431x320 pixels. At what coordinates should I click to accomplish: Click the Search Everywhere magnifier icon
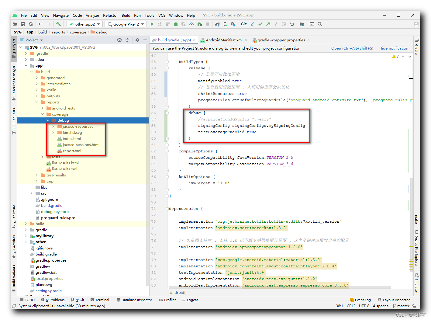[320, 24]
